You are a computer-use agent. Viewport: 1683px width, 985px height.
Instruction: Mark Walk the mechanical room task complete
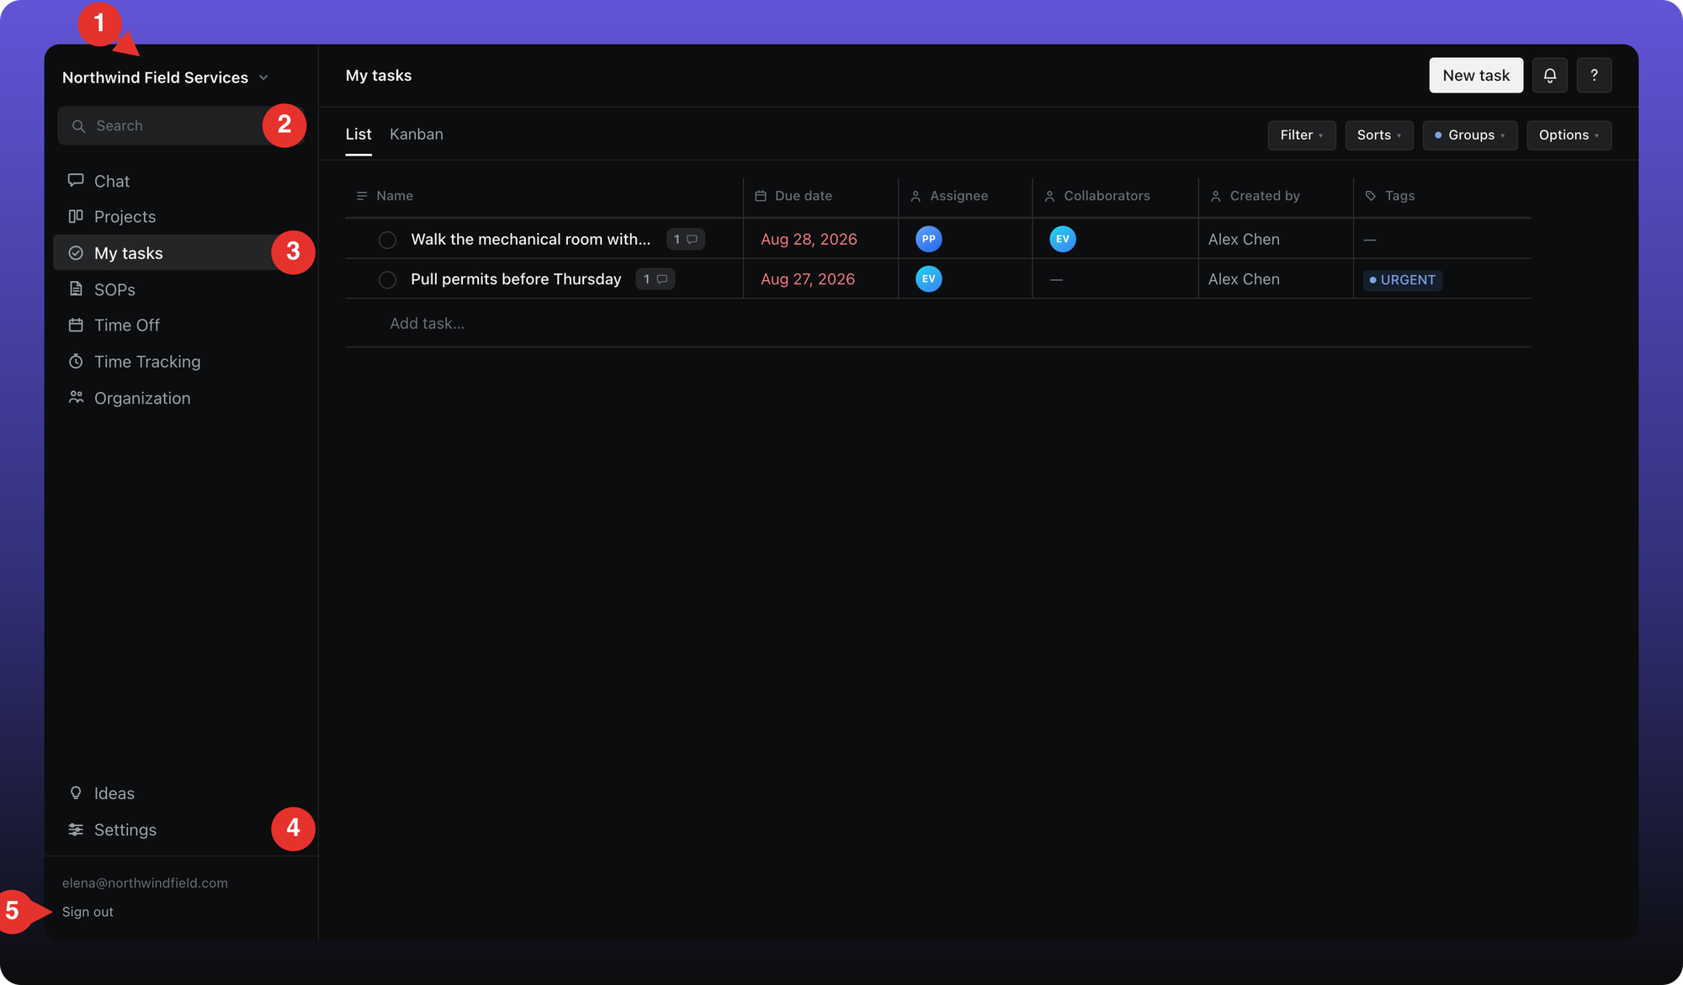pos(387,240)
